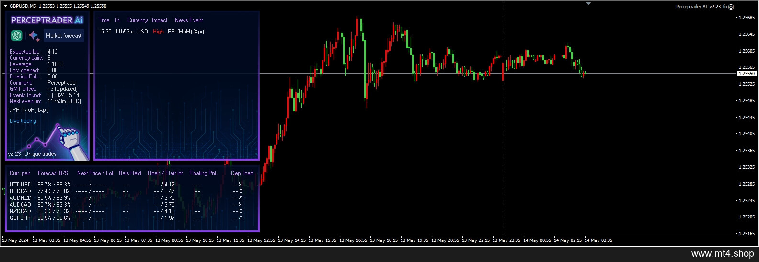Click the Open / Start lot column header
759x262 pixels.
165,173
